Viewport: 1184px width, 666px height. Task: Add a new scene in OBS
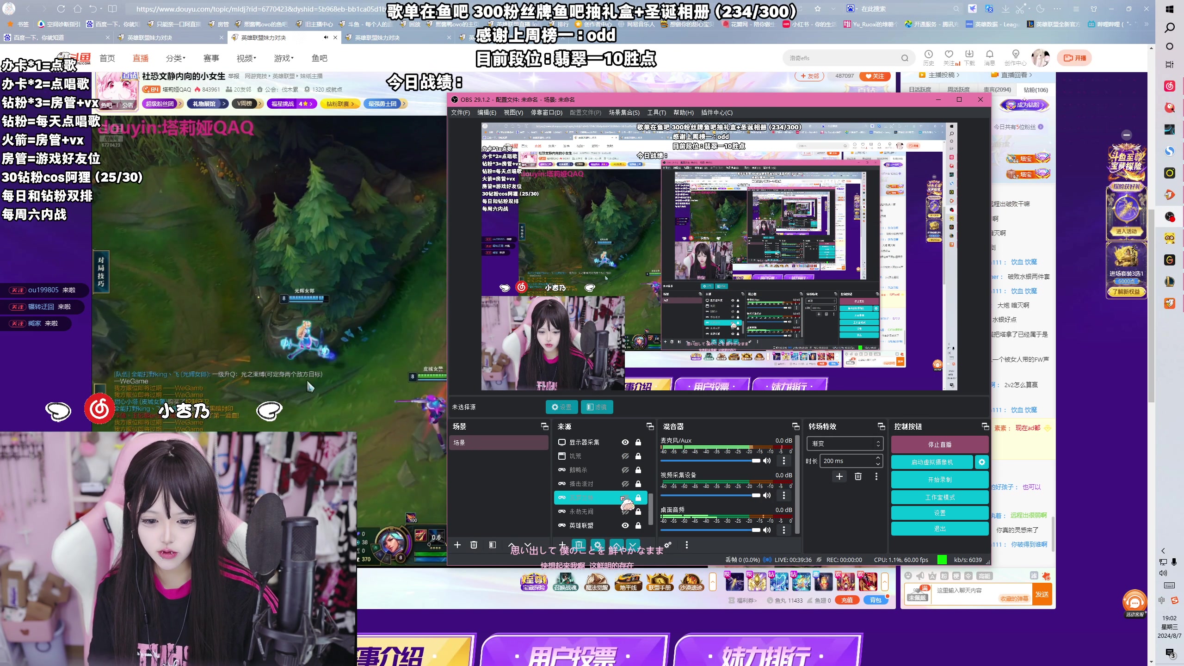[x=457, y=545]
